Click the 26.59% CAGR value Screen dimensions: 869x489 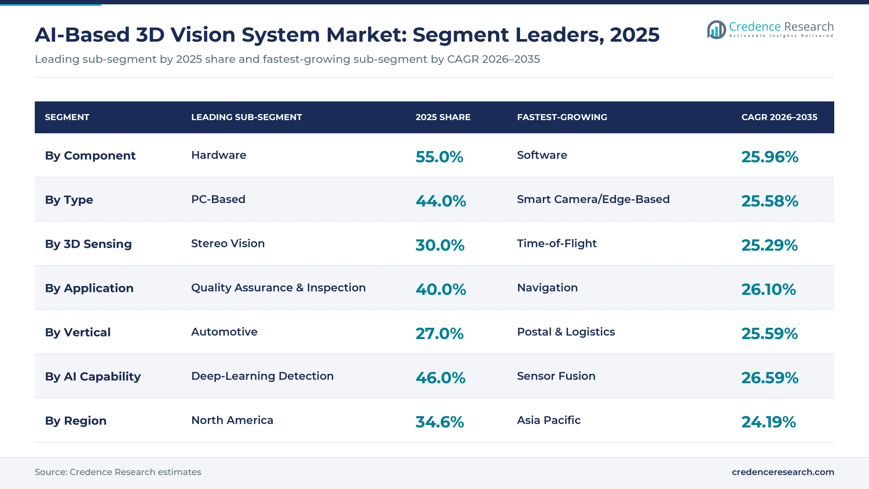pos(770,378)
